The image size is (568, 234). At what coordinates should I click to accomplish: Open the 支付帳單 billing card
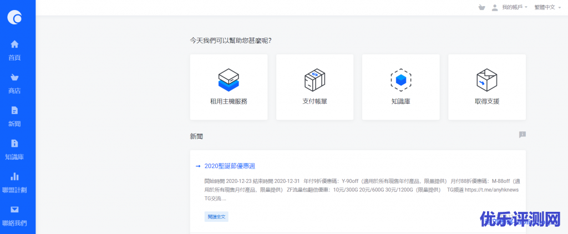coord(315,87)
